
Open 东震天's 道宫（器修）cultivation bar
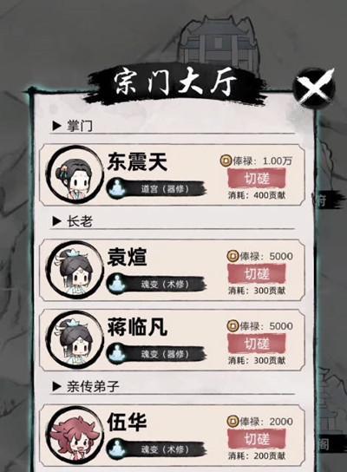point(156,189)
